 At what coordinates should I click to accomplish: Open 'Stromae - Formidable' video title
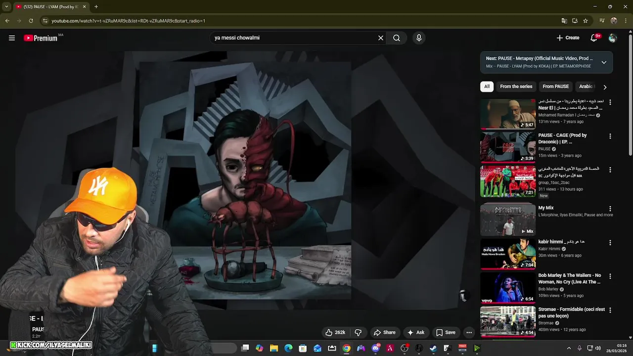click(571, 312)
